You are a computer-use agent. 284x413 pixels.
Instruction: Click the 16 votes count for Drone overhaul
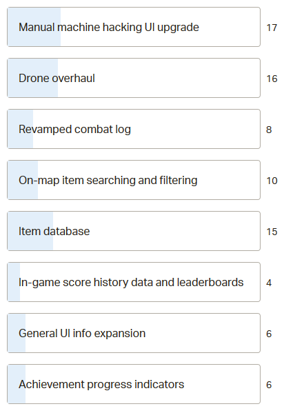(x=272, y=79)
